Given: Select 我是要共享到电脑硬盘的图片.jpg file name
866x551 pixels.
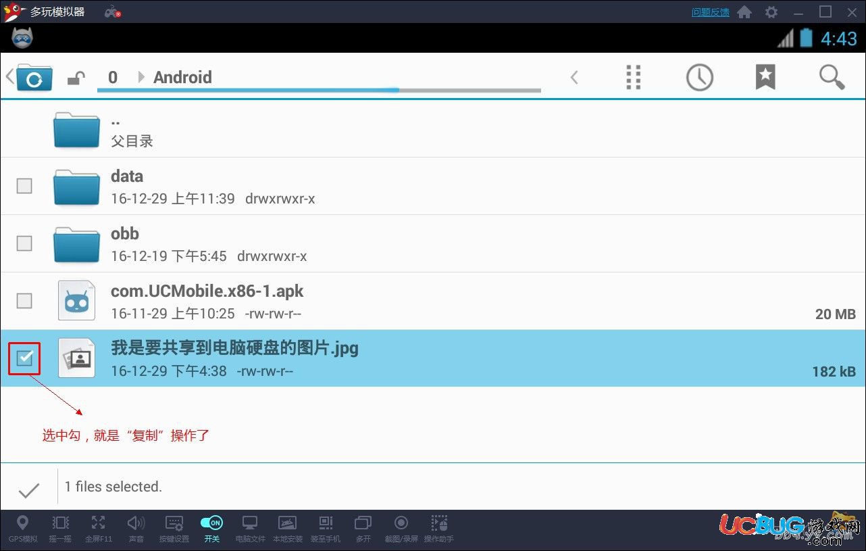Looking at the screenshot, I should [x=234, y=349].
